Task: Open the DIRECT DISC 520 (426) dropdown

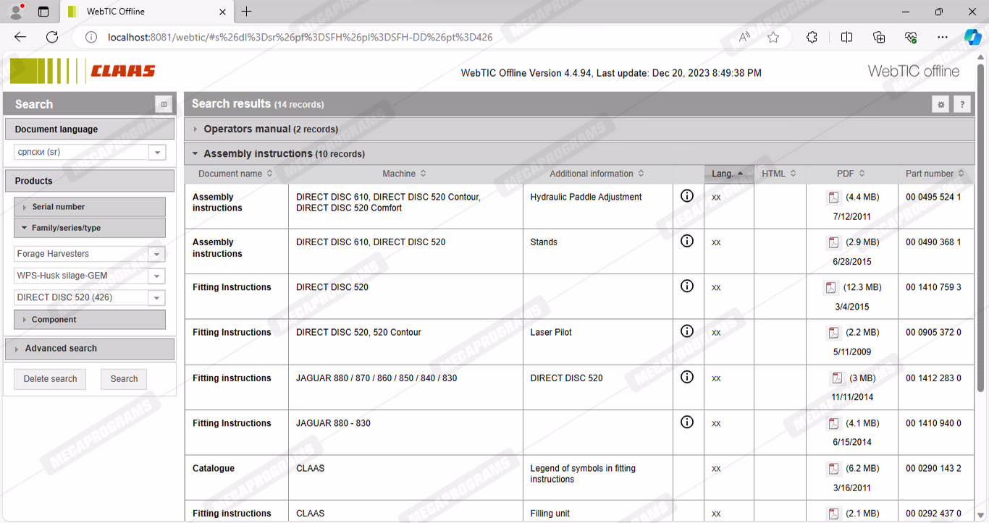Action: [x=156, y=297]
